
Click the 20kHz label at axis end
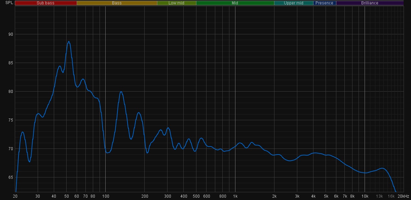[x=403, y=196]
